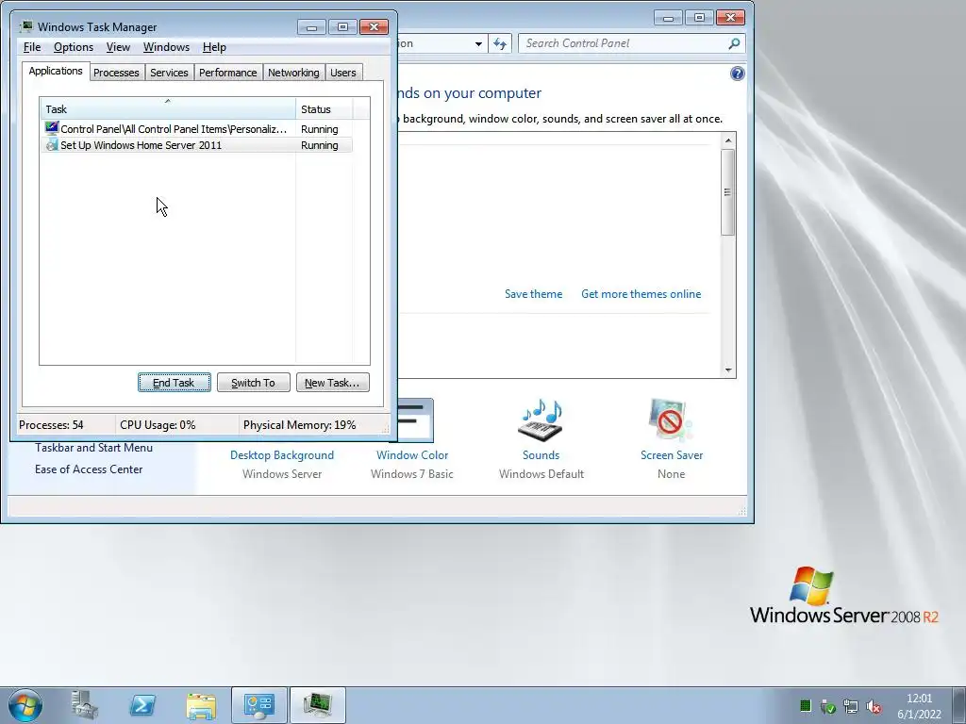
Task: Click the End Task button
Action: point(175,383)
